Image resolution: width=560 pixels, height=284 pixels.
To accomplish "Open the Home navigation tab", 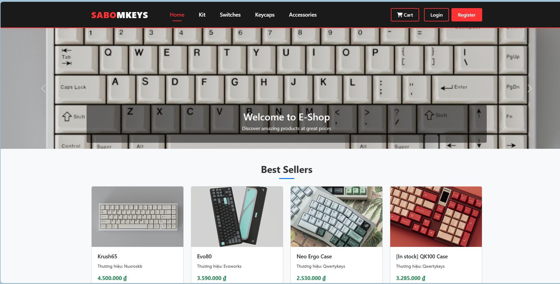I will pyautogui.click(x=177, y=15).
